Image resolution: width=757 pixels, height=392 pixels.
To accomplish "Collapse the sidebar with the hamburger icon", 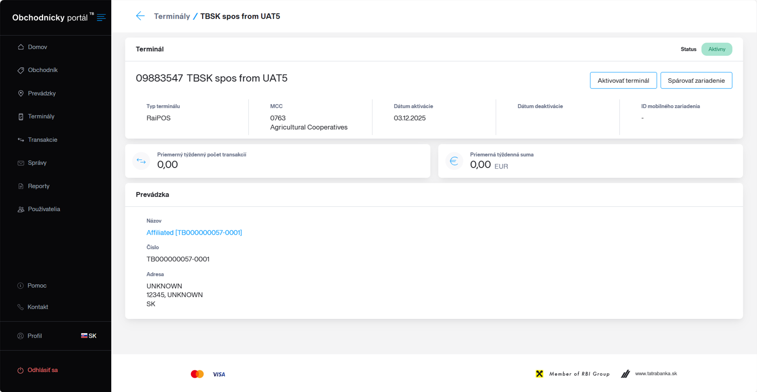I will click(x=101, y=18).
